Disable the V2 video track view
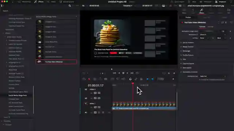The image size is (234, 131). point(99,98)
